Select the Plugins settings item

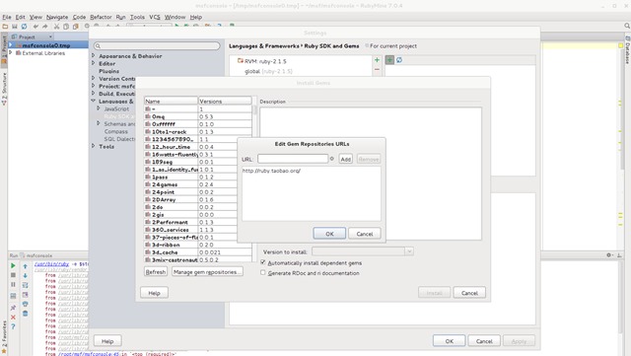109,71
